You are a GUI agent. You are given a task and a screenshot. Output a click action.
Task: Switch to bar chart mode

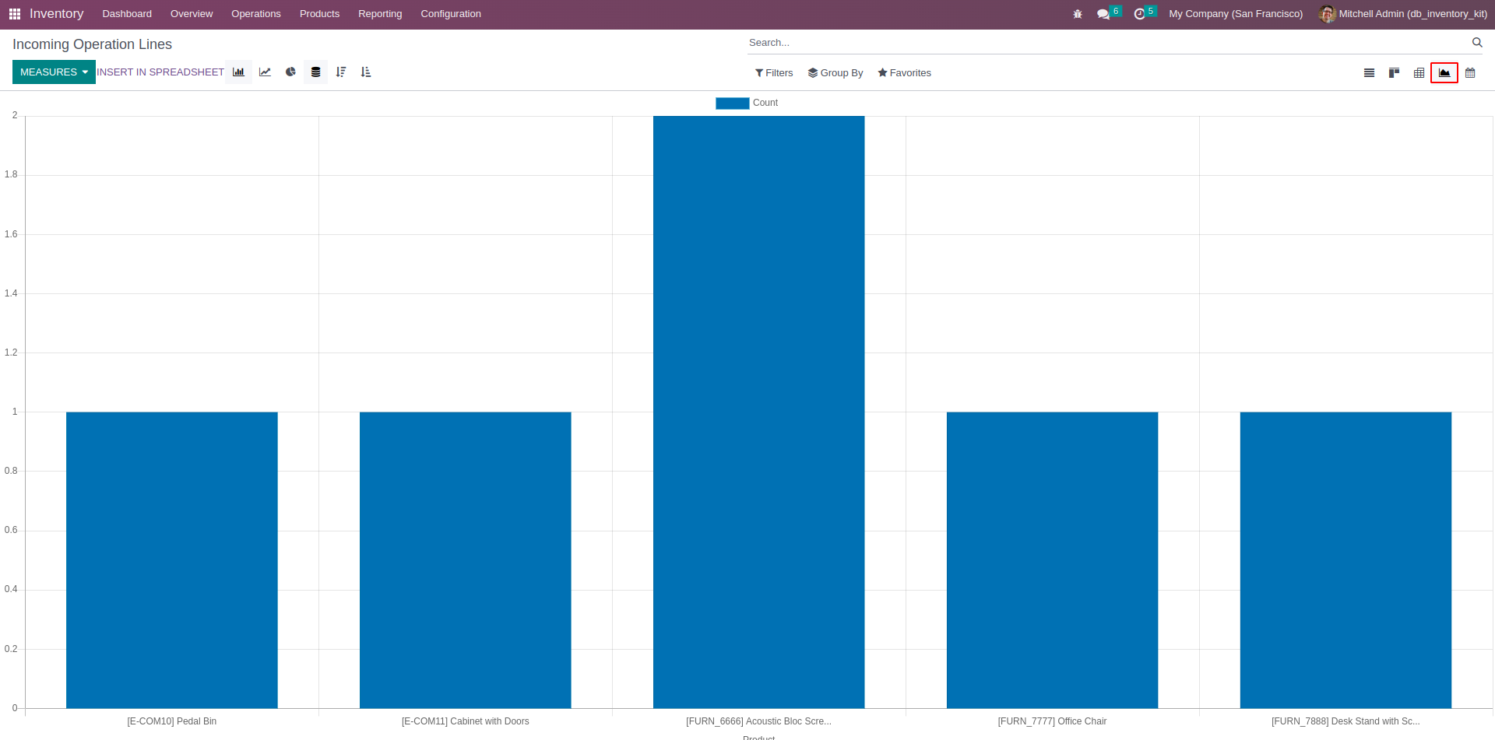(x=238, y=72)
